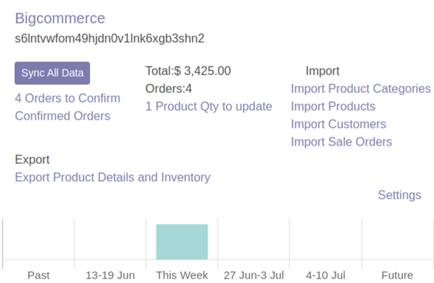Choose Import Customers

tap(338, 124)
